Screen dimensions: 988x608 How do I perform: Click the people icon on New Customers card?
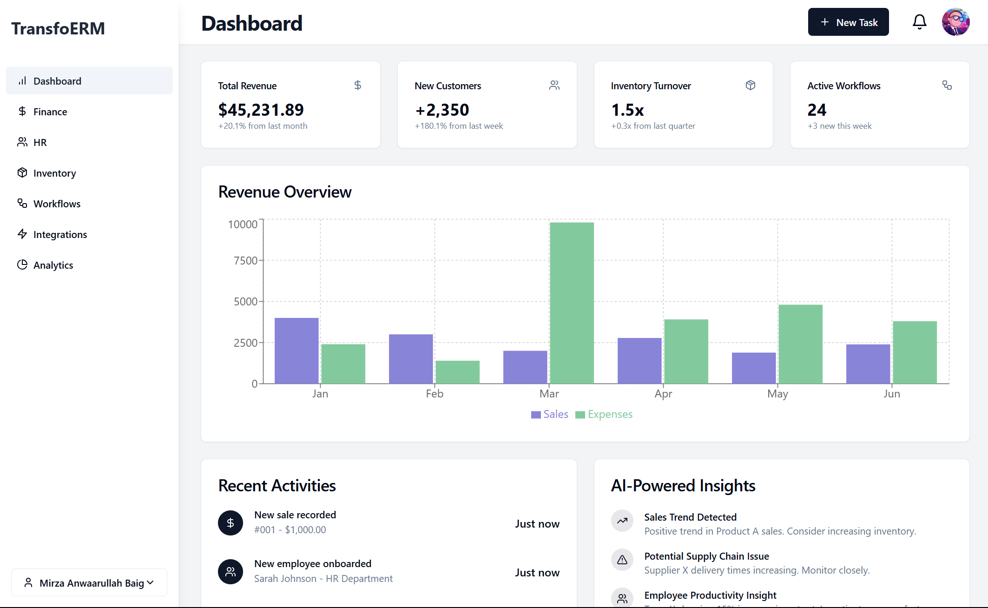tap(554, 85)
